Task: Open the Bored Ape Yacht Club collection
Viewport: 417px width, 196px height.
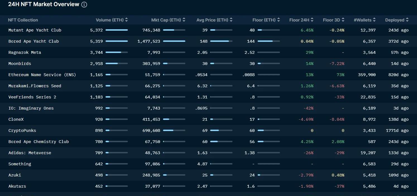Action: point(33,41)
